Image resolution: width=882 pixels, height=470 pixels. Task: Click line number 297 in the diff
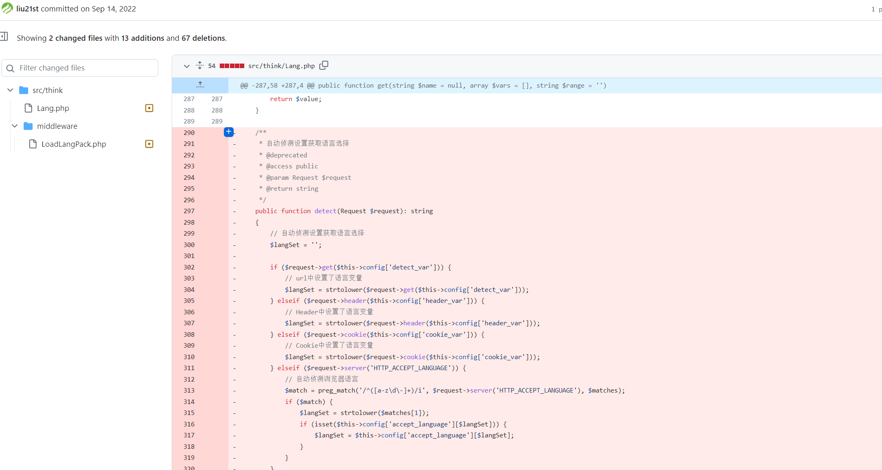(x=189, y=211)
